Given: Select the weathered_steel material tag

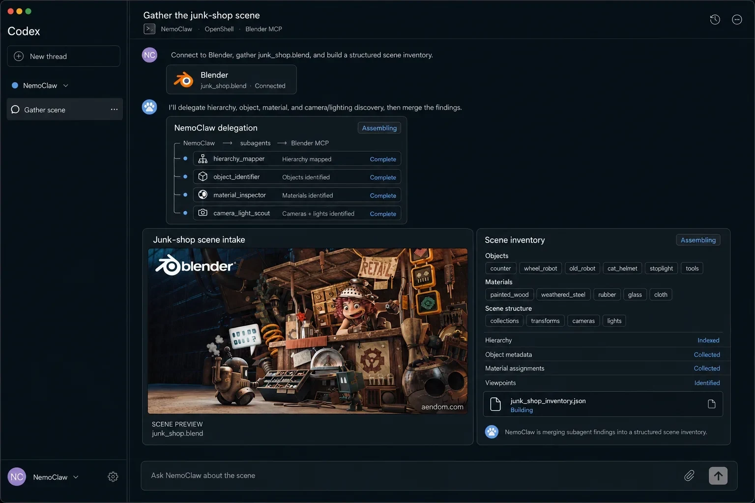Looking at the screenshot, I should (x=563, y=295).
